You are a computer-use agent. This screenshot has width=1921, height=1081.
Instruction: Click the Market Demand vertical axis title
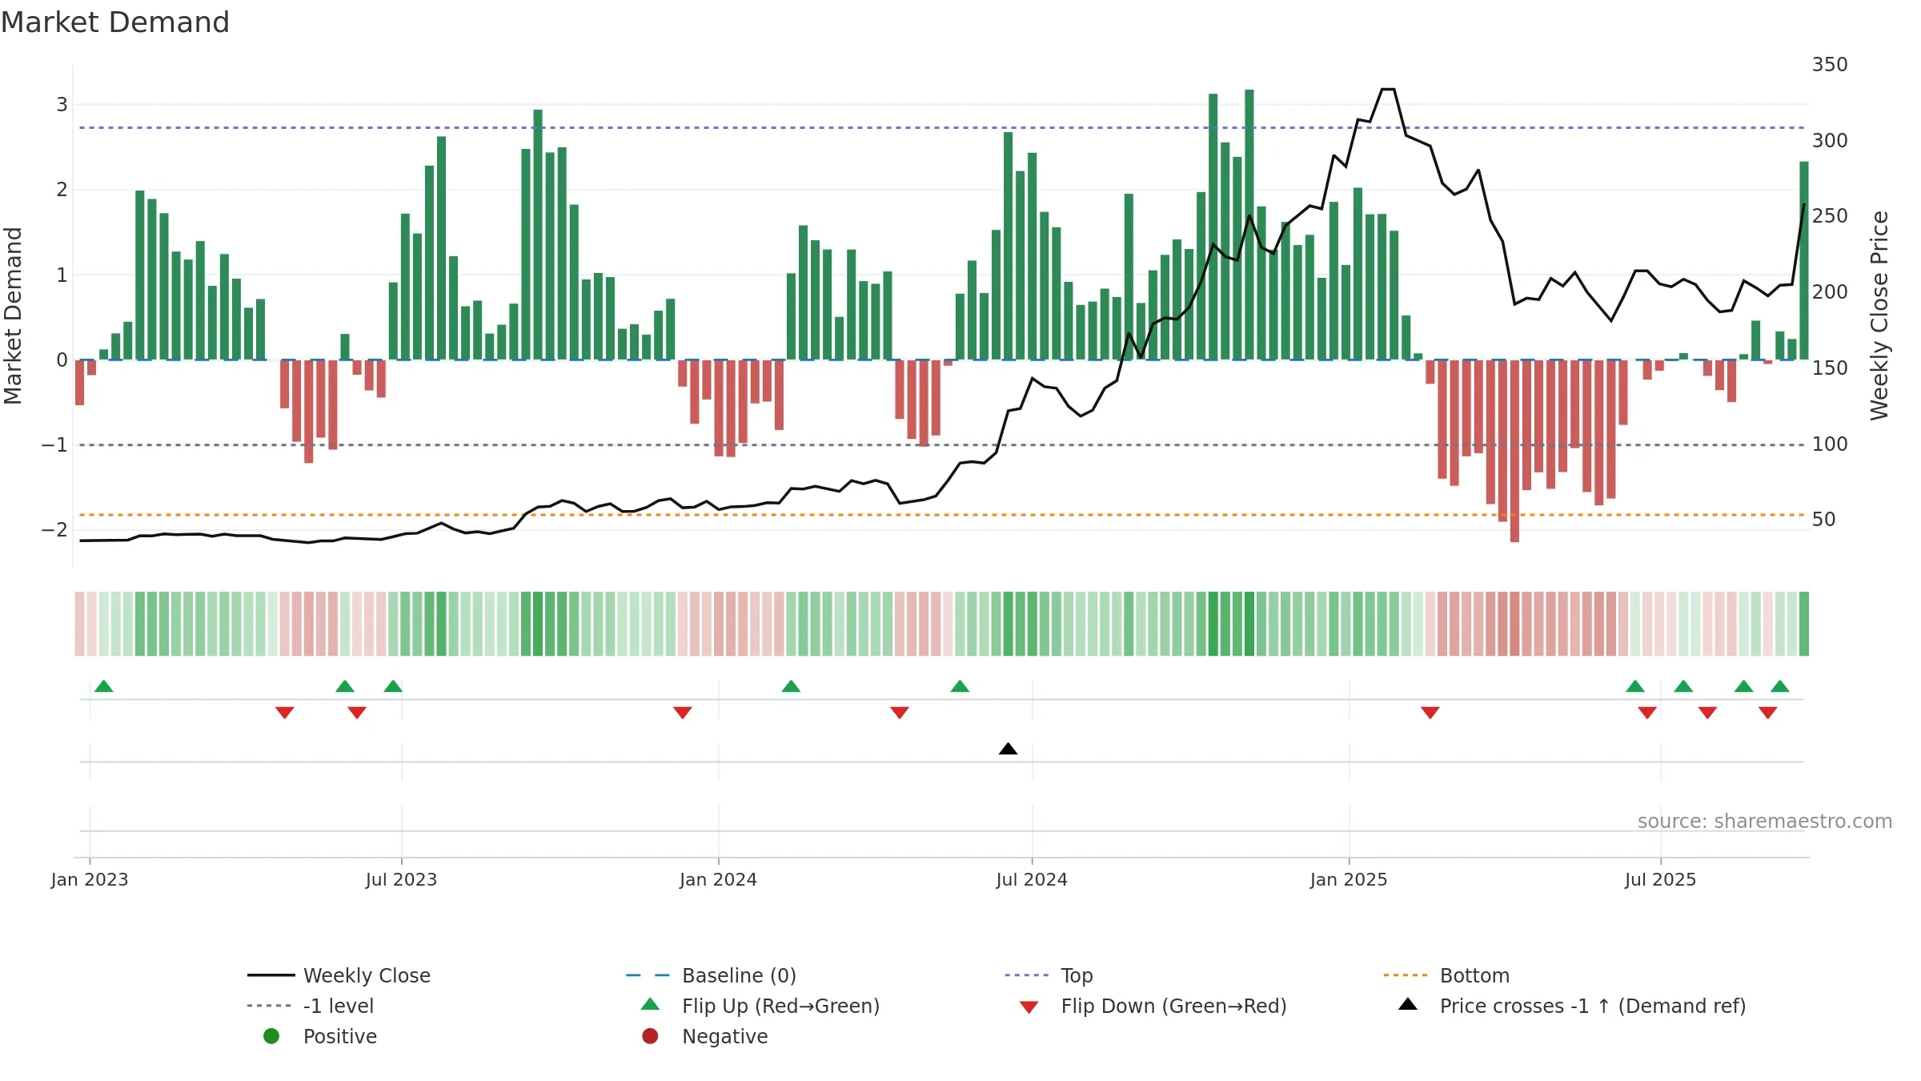[13, 315]
